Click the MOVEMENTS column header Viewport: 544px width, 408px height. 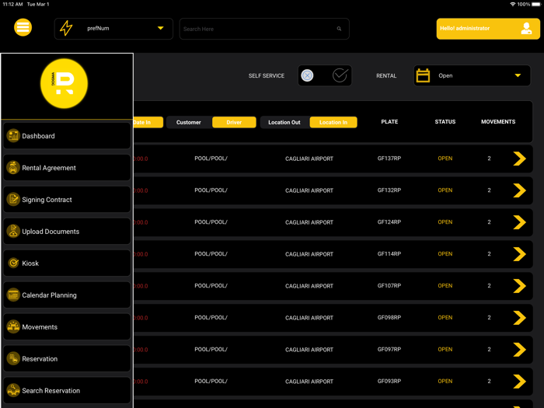498,122
